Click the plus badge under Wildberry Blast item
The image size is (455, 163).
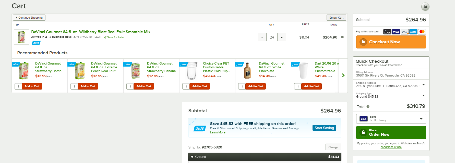[x=36, y=43]
